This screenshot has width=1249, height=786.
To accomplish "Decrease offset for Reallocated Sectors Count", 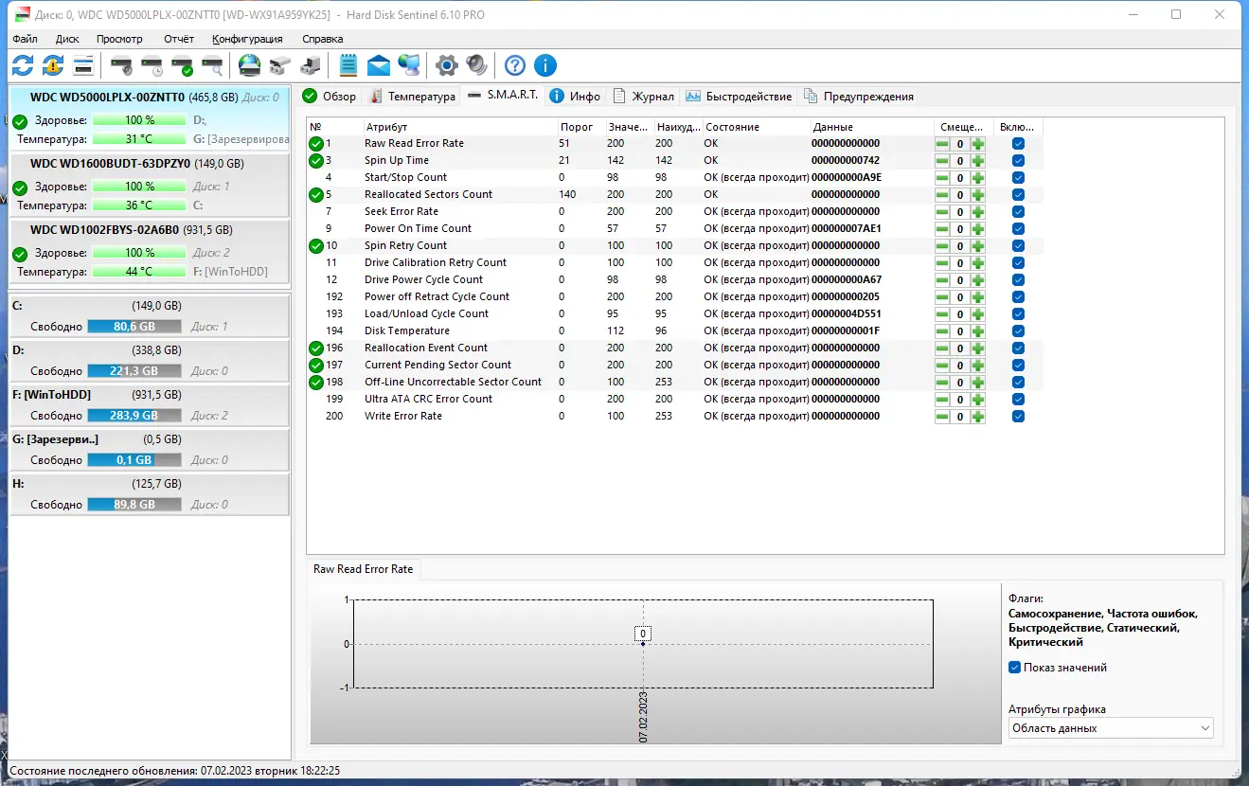I will (x=942, y=195).
